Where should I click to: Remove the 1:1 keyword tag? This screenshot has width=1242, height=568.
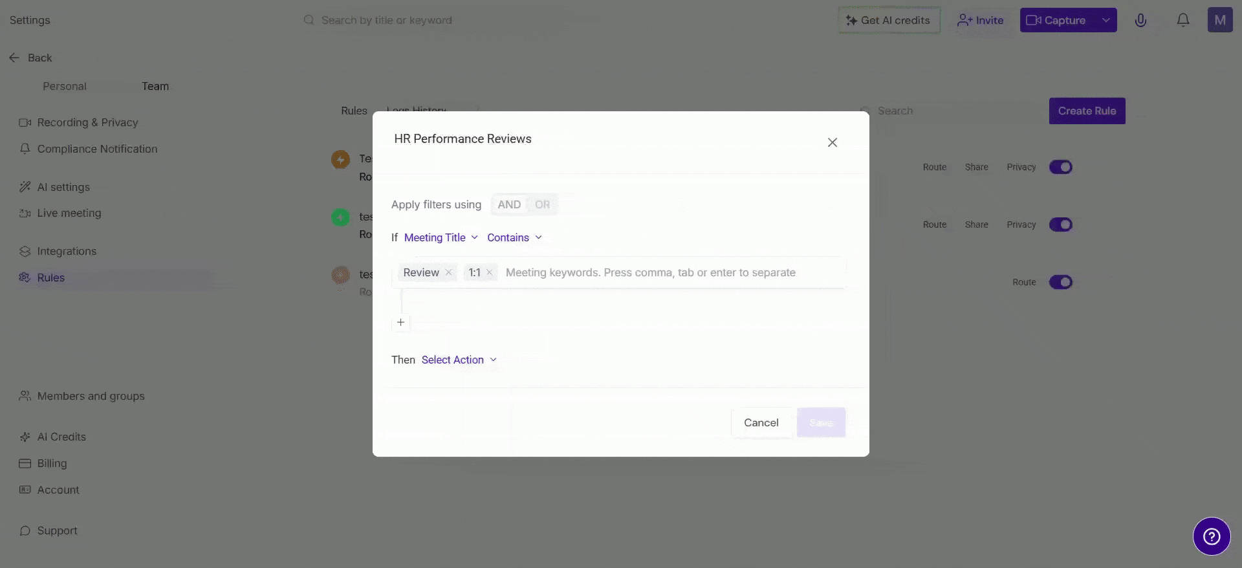click(x=490, y=272)
